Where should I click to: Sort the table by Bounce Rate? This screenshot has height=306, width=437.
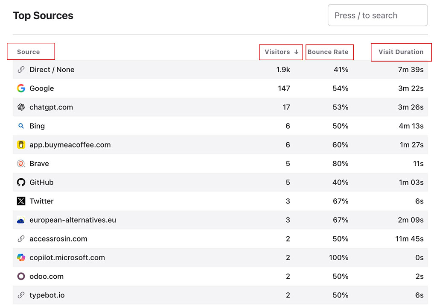click(329, 52)
